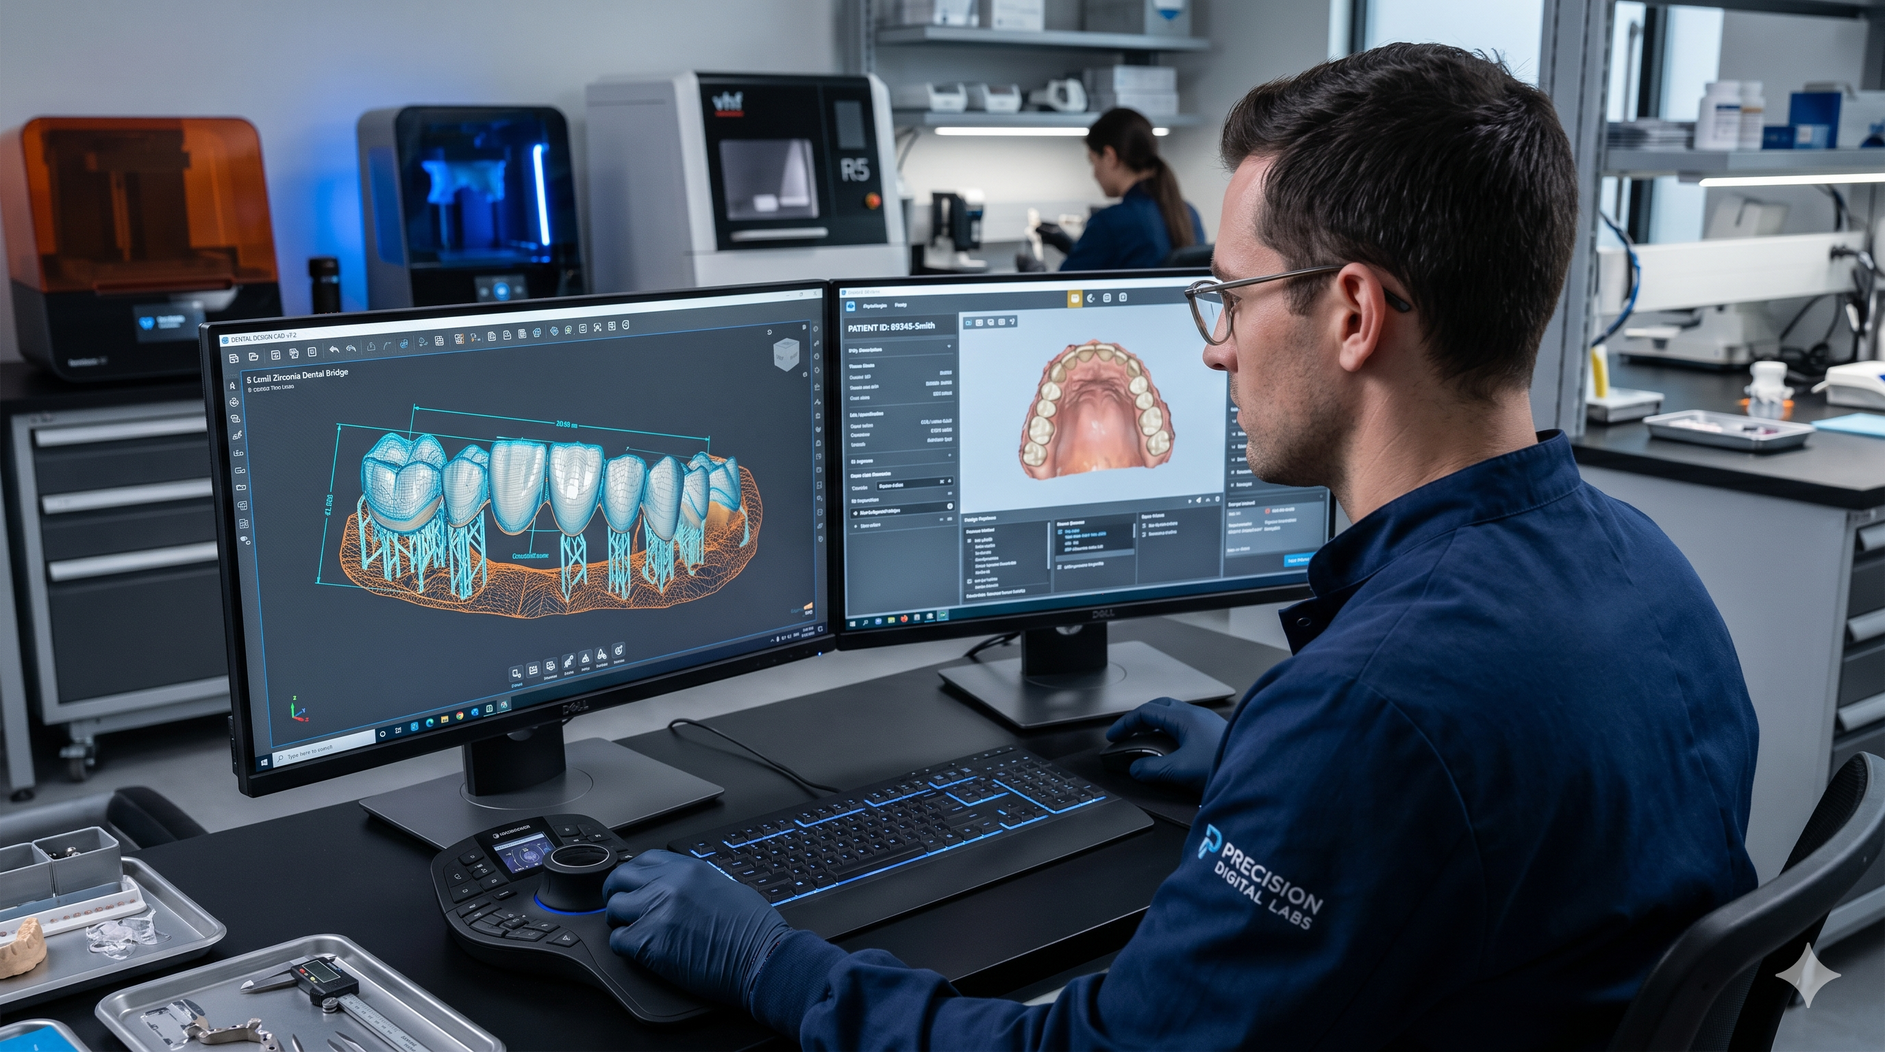
Task: Toggle the round switch on the highlighted patient-panel row
Action: point(950,506)
